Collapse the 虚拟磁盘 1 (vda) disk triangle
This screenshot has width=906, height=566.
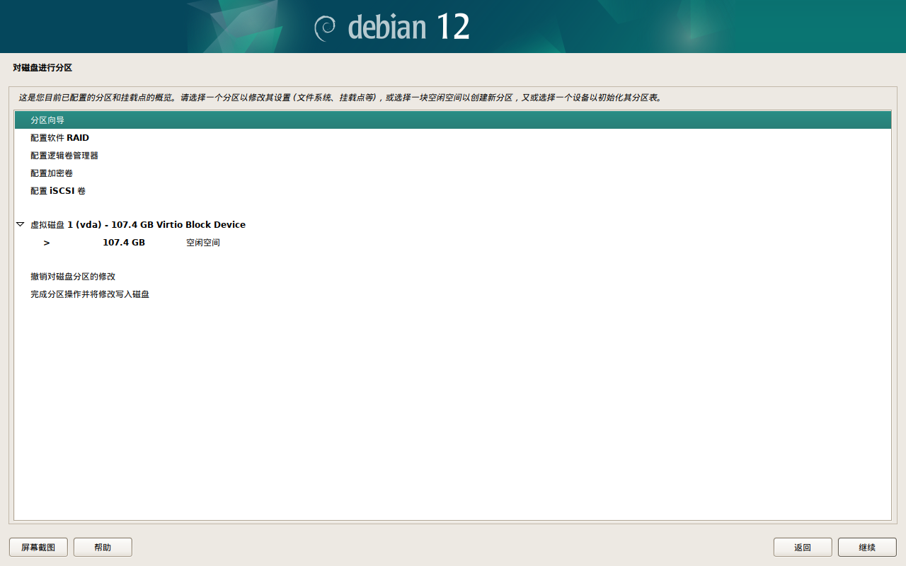pos(20,224)
